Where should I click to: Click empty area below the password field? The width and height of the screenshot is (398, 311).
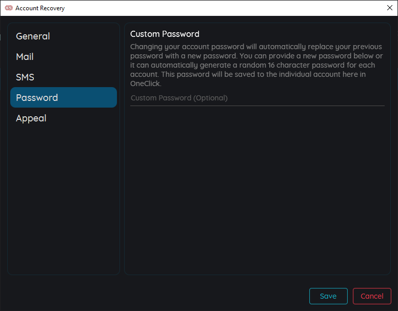pos(257,189)
